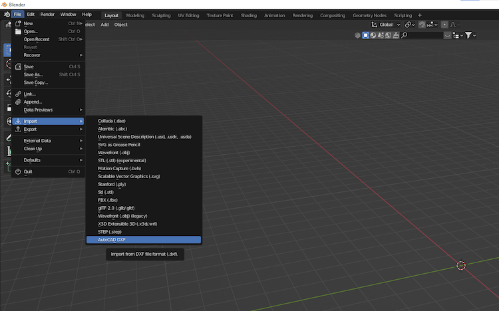Click Save As... in File menu
This screenshot has height=311, width=499.
coord(48,74)
